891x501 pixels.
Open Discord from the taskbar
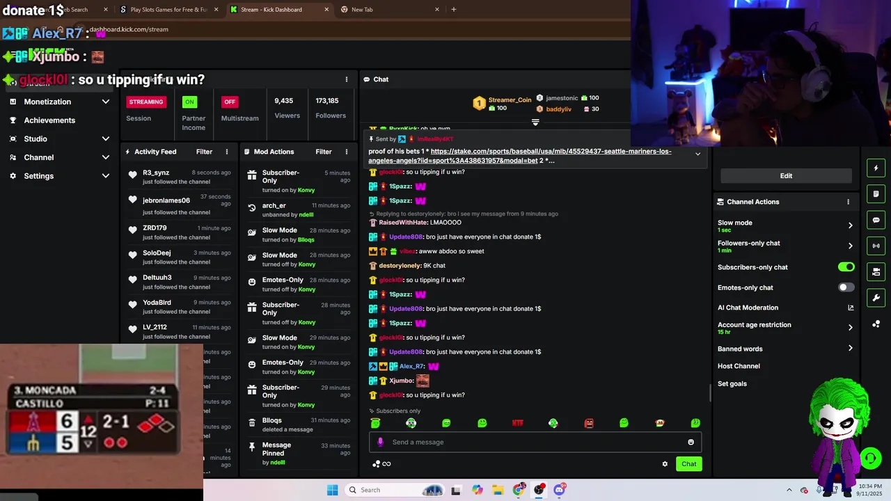point(559,490)
